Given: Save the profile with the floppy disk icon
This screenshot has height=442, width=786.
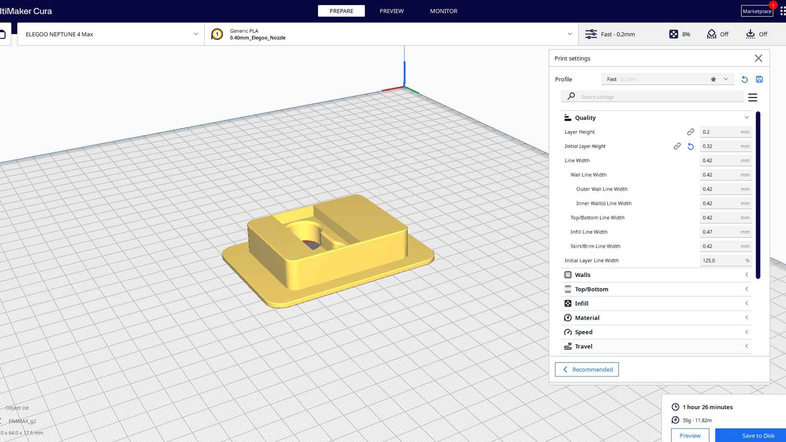Looking at the screenshot, I should click(x=759, y=79).
